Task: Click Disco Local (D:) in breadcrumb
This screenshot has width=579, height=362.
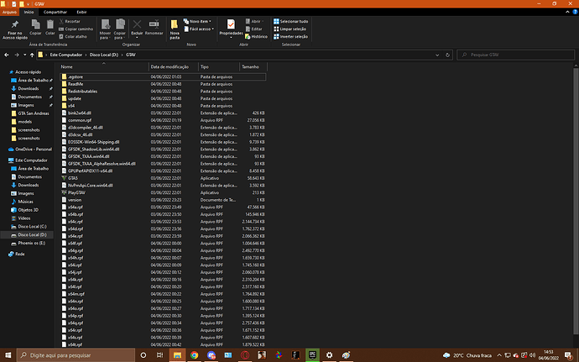Action: pos(104,55)
